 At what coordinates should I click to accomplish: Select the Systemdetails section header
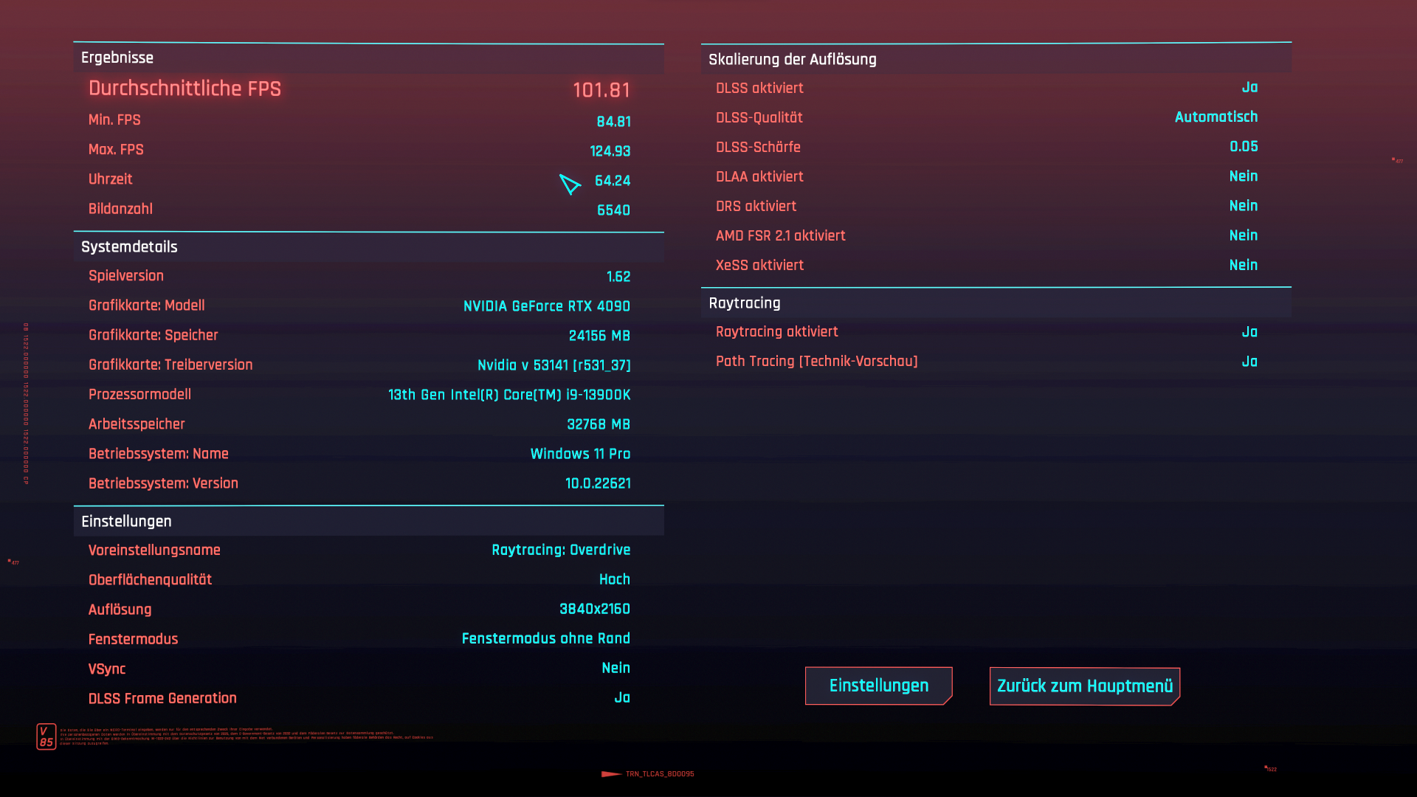[129, 246]
